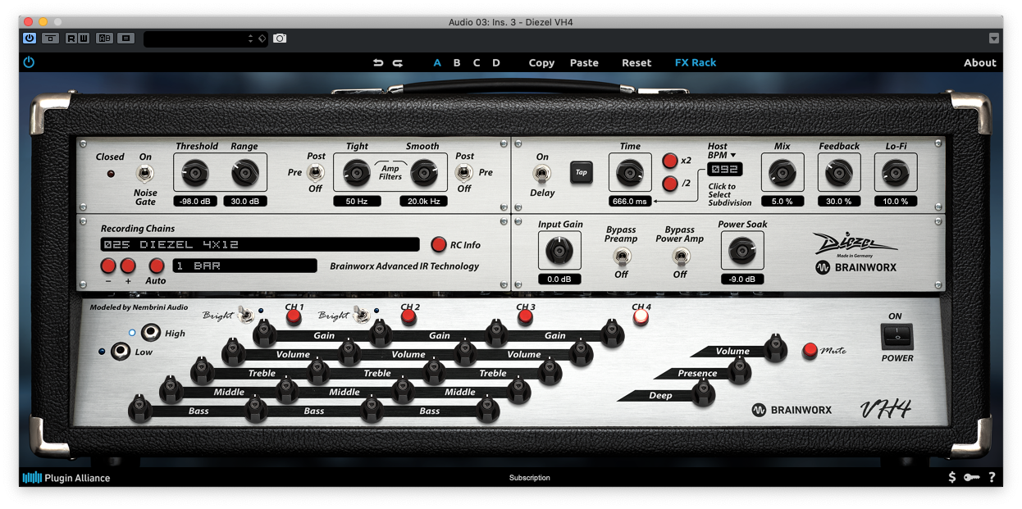Click the preset diamond icon in host toolbar
The width and height of the screenshot is (1022, 509).
coord(262,39)
